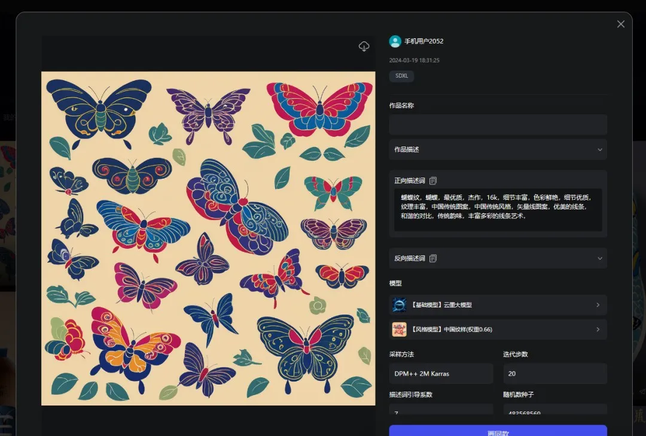The image size is (646, 436).
Task: Copy the 反向描述词 negative prompt
Action: click(433, 258)
